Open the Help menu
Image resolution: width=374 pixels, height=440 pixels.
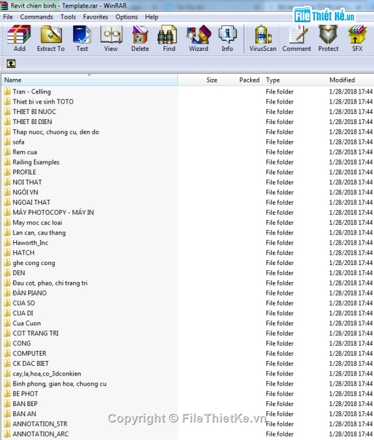151,17
